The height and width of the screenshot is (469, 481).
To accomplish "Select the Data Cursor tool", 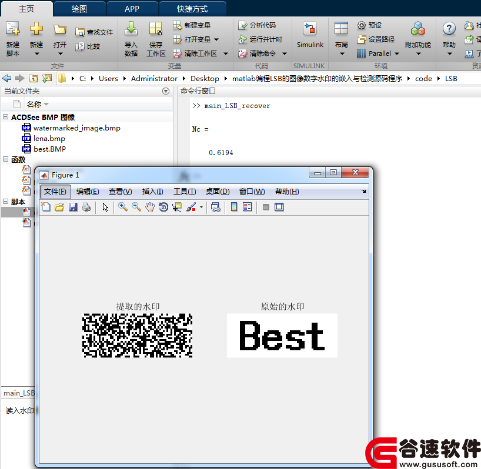I will [x=177, y=207].
